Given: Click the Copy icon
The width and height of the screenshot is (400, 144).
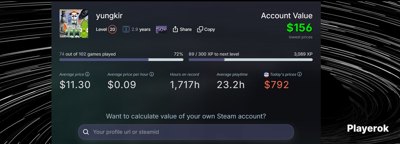Looking at the screenshot, I should (x=200, y=29).
